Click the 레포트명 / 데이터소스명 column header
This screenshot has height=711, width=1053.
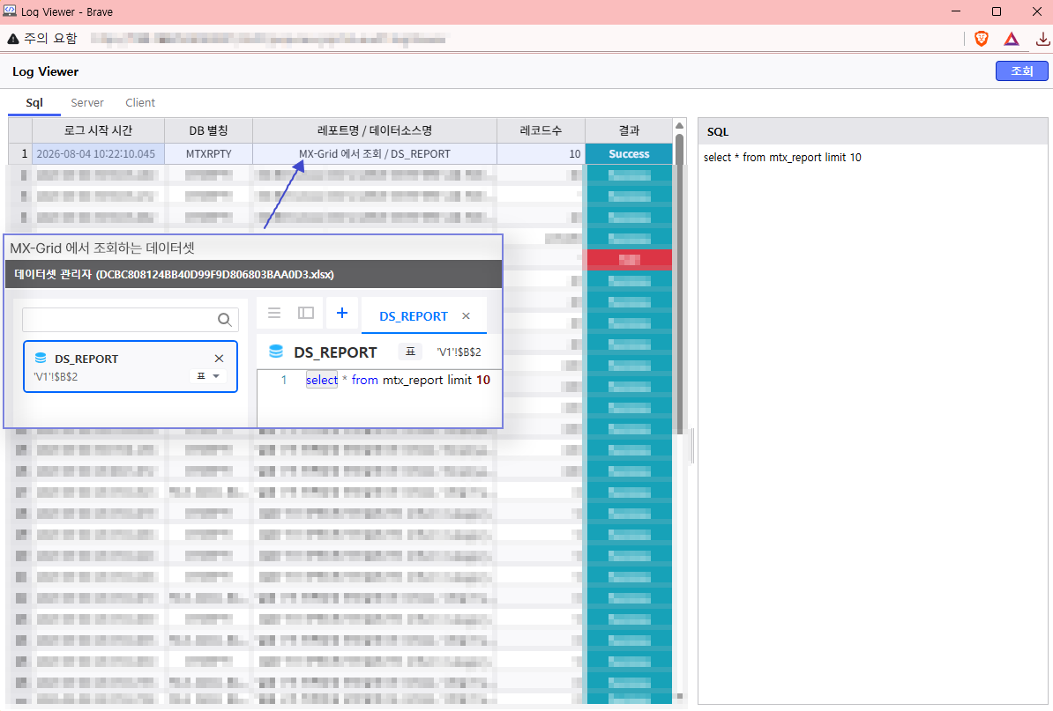coord(375,130)
